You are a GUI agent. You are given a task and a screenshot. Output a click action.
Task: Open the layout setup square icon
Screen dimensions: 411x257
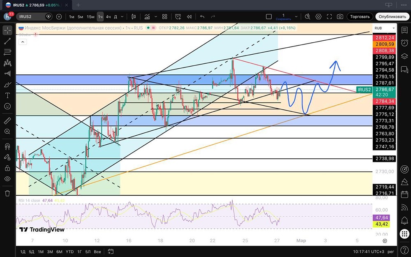269,16
